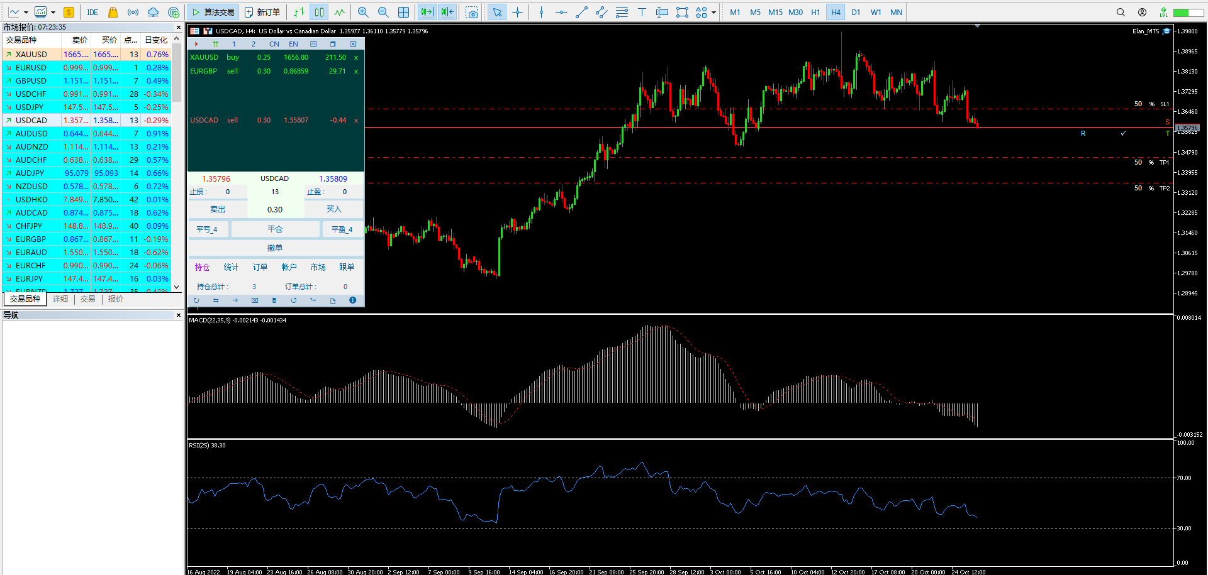Open the 交易品种 tab in Market Watch
Viewport: 1208px width, 575px height.
tap(25, 299)
